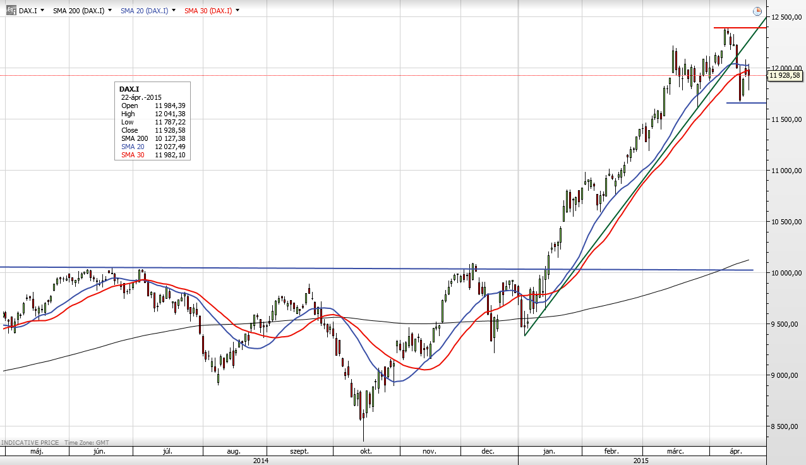Select the red horizontal resistance line near 12 400

(740, 28)
